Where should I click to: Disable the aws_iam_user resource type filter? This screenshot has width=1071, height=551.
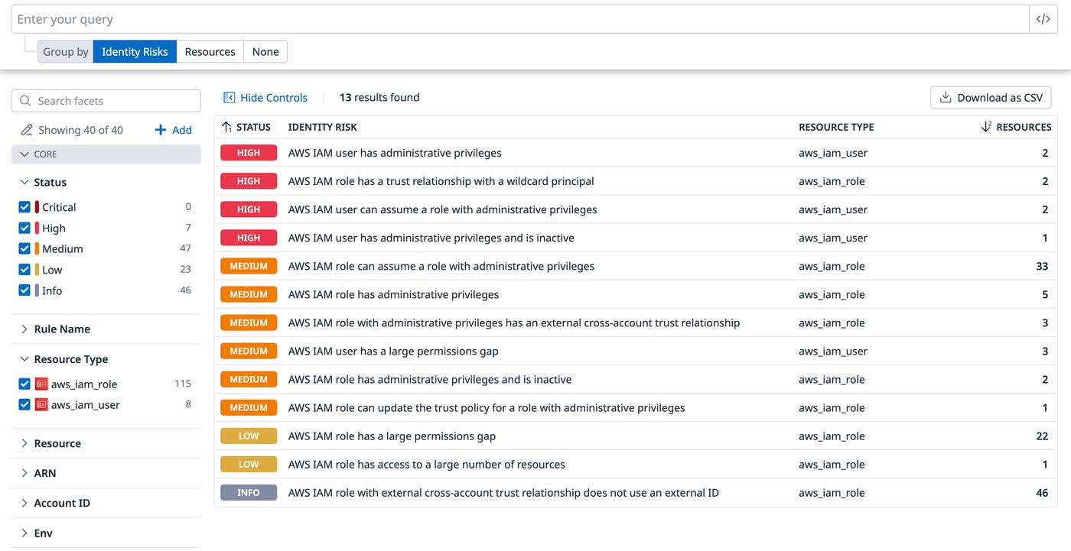pyautogui.click(x=24, y=404)
